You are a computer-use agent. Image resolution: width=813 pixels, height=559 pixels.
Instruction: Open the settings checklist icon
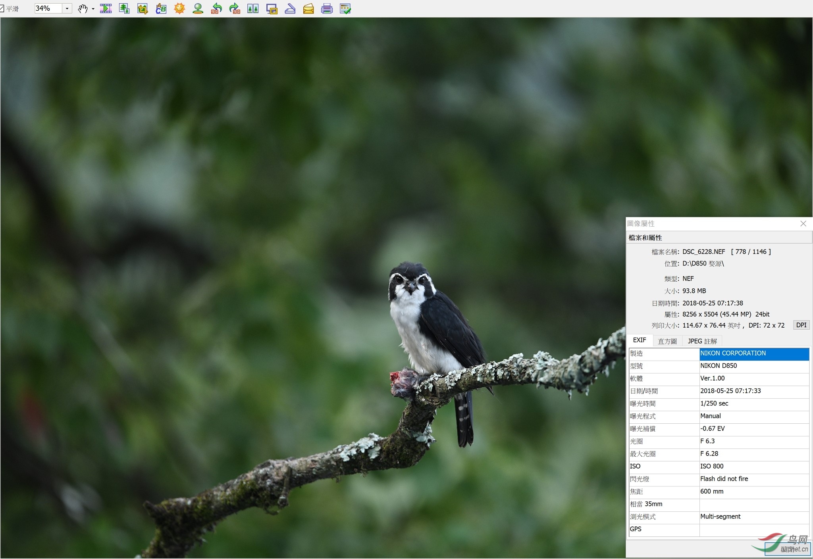(x=345, y=8)
